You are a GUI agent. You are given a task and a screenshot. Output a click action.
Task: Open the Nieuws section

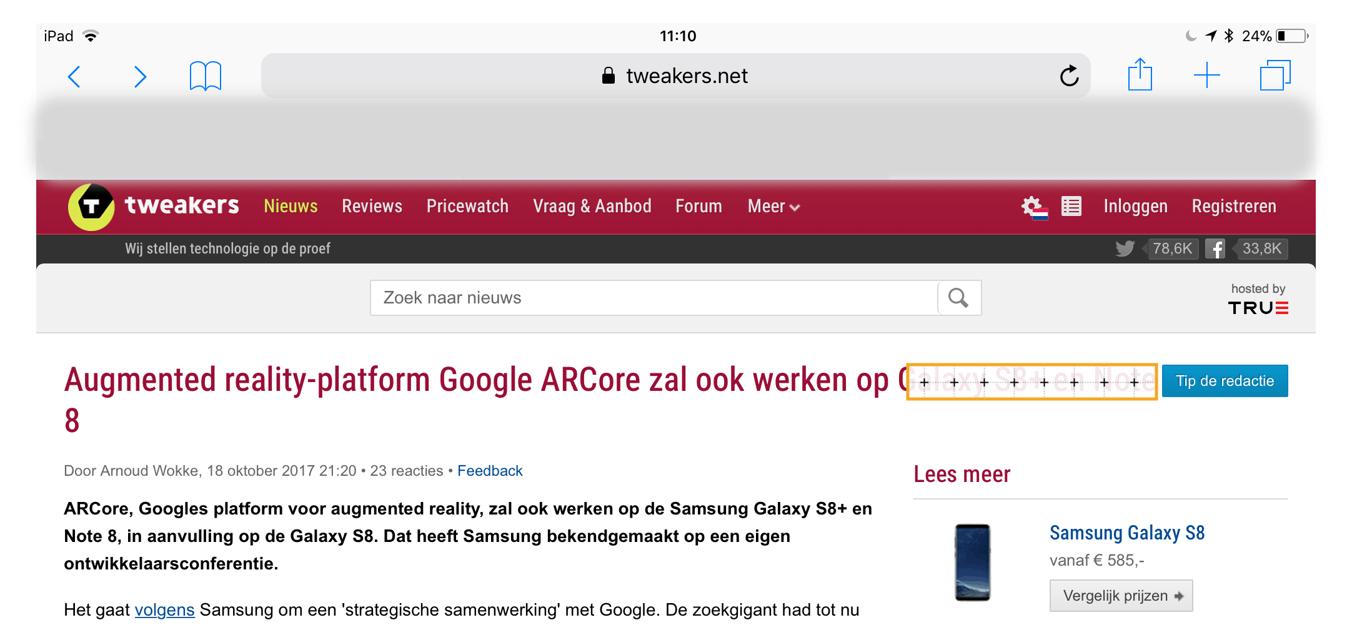point(291,206)
